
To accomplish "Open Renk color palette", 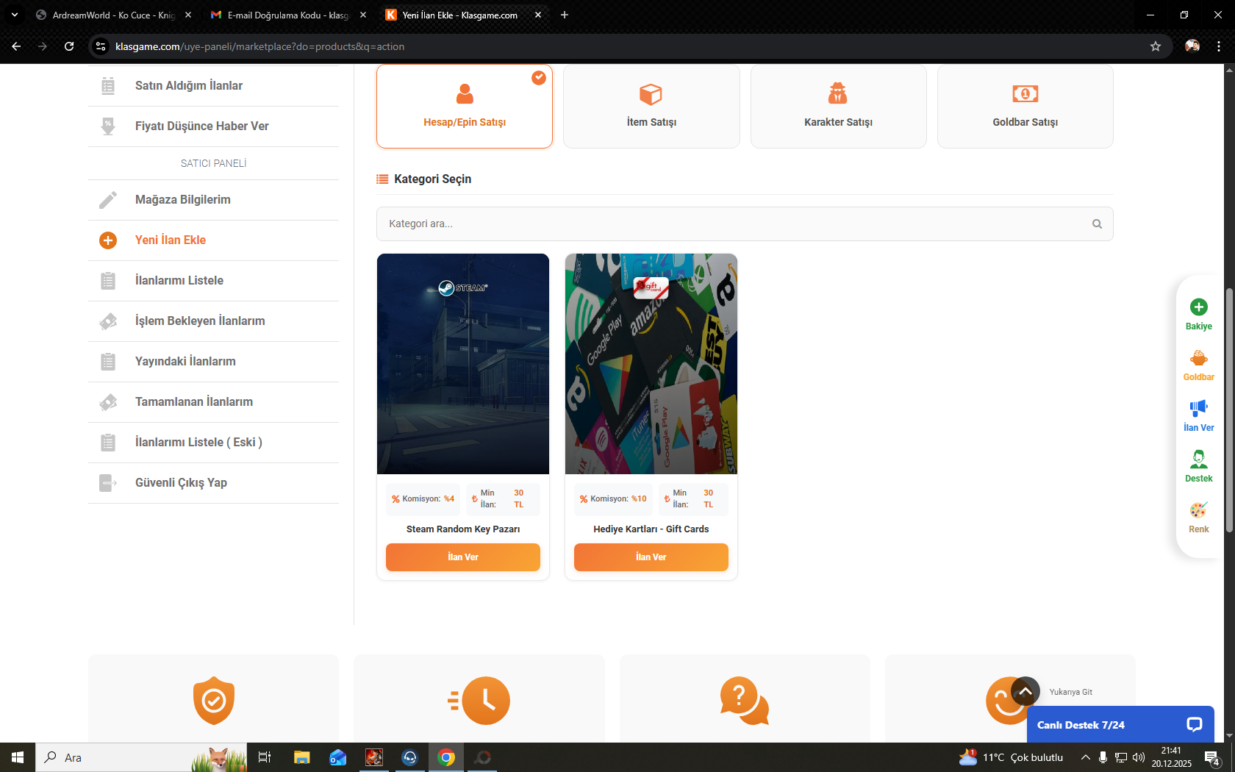I will click(1199, 517).
